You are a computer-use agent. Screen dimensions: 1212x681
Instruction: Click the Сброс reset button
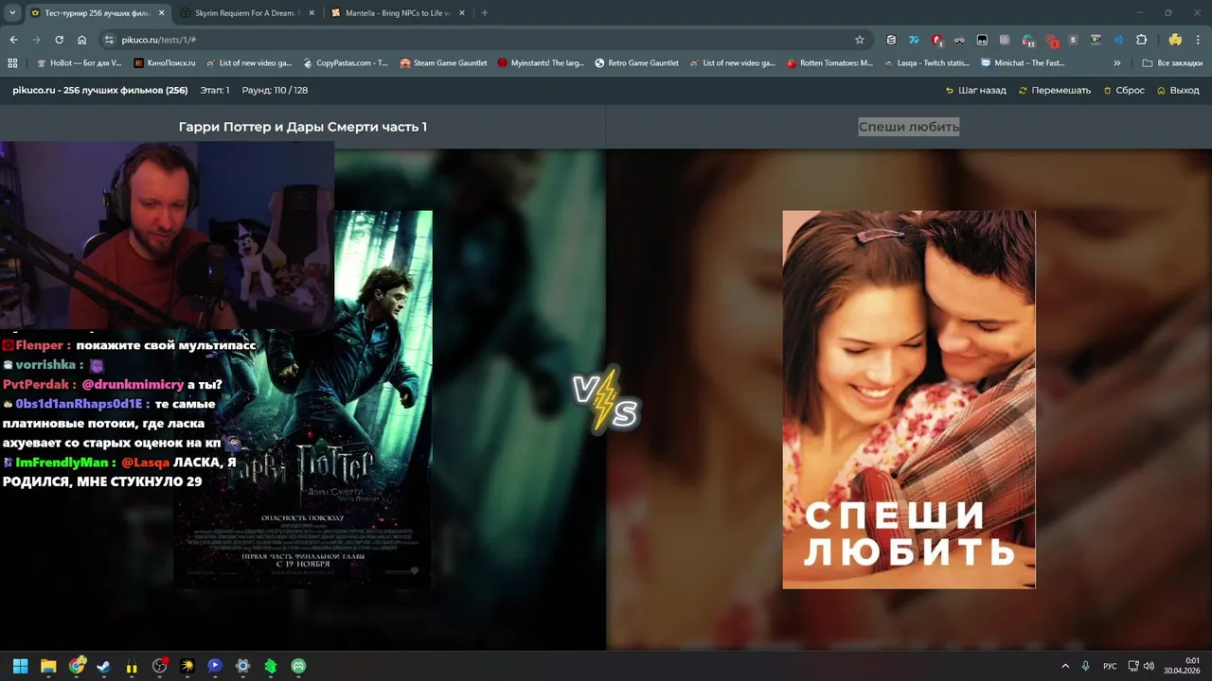tap(1124, 91)
